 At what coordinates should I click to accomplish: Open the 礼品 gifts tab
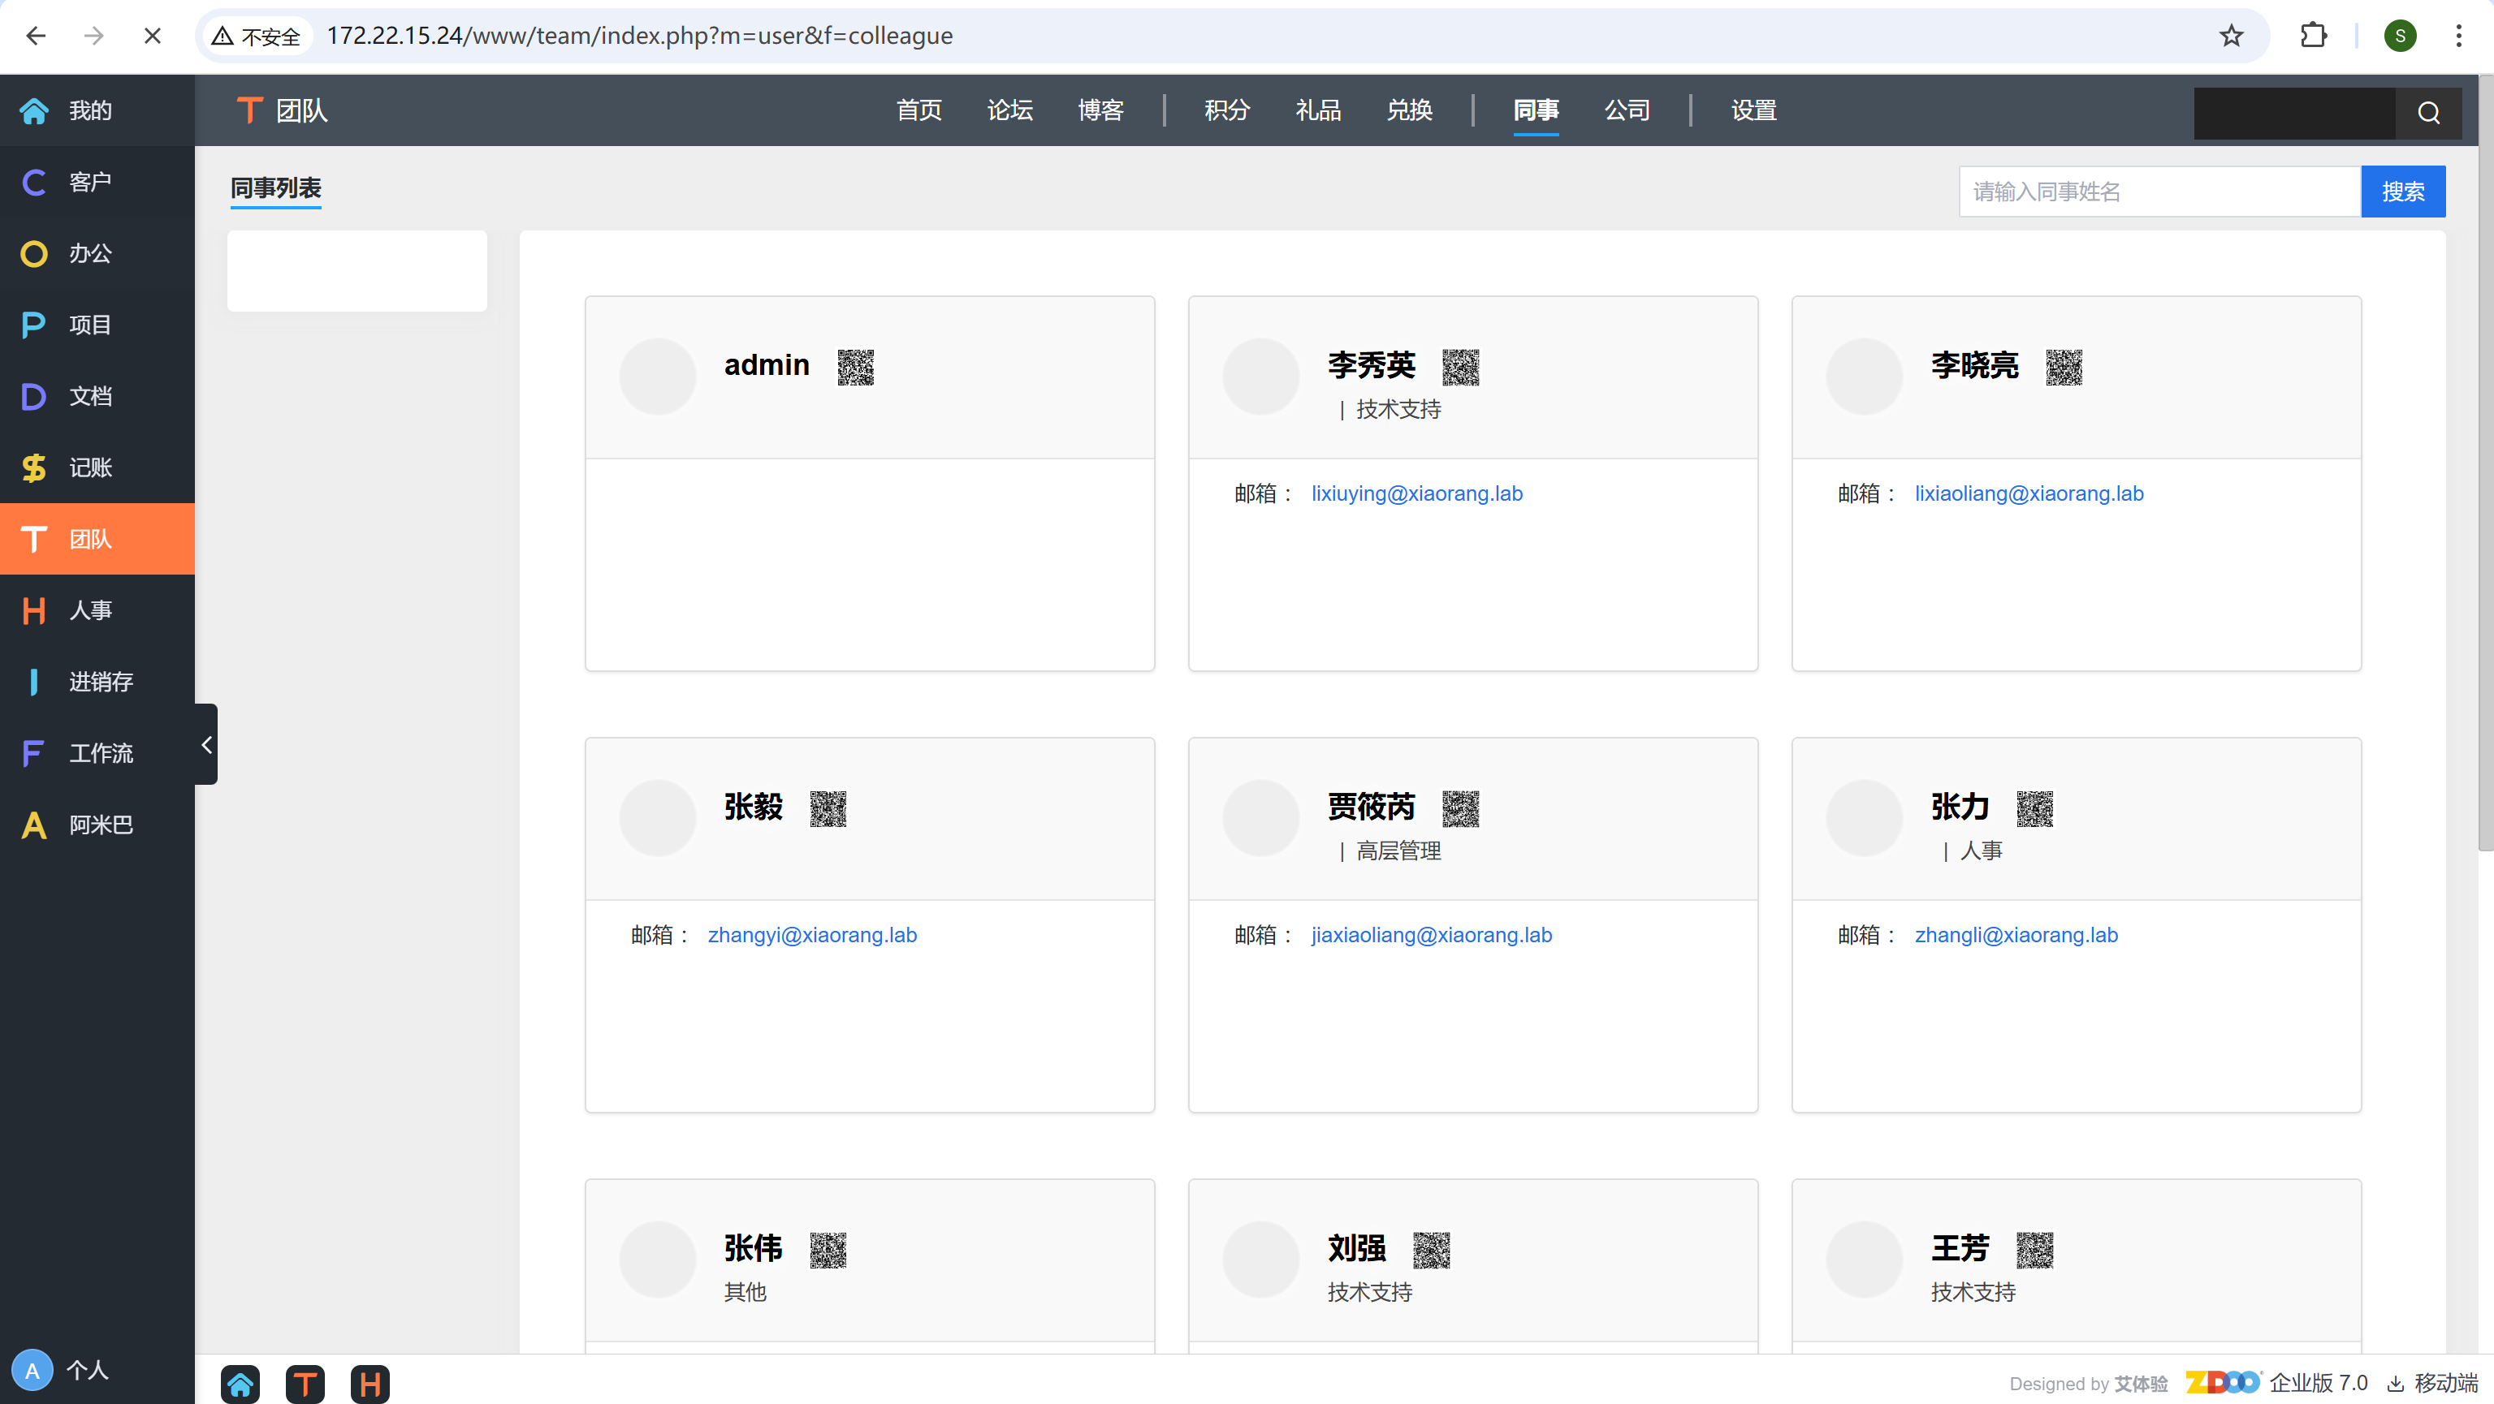1318,110
